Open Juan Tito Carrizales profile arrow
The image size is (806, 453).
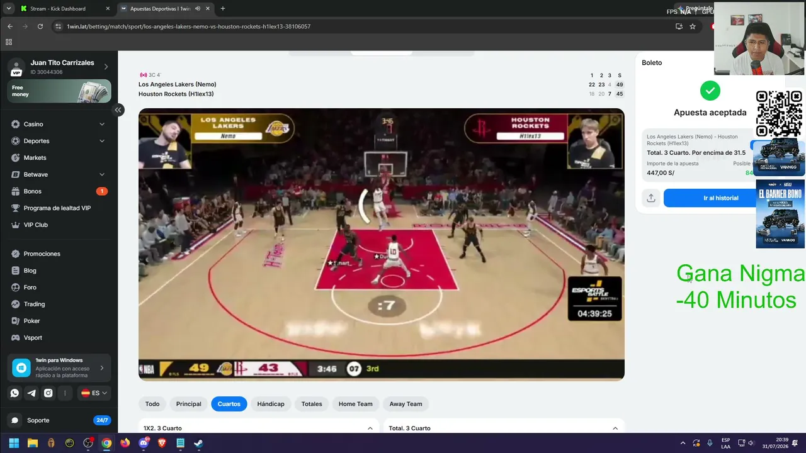tap(106, 67)
